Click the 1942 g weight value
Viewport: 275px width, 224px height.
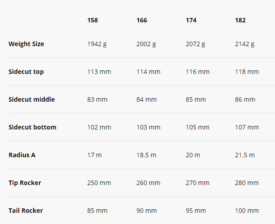click(x=97, y=44)
